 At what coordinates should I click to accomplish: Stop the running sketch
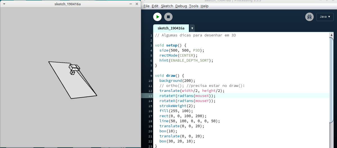pyautogui.click(x=168, y=17)
